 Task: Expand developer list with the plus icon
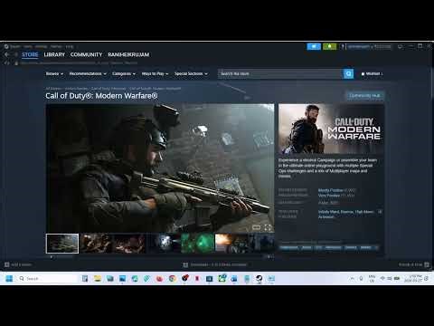pos(380,212)
